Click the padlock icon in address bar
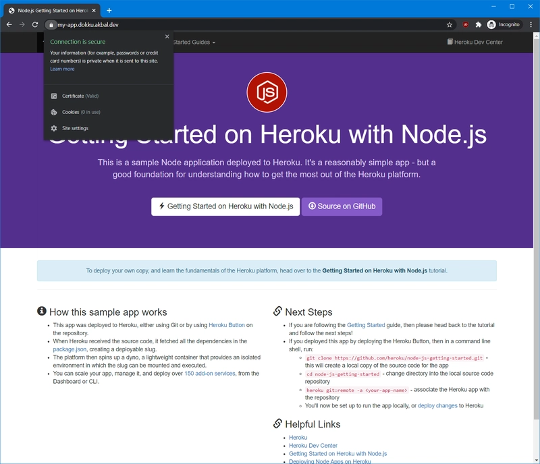This screenshot has height=464, width=540. (51, 24)
